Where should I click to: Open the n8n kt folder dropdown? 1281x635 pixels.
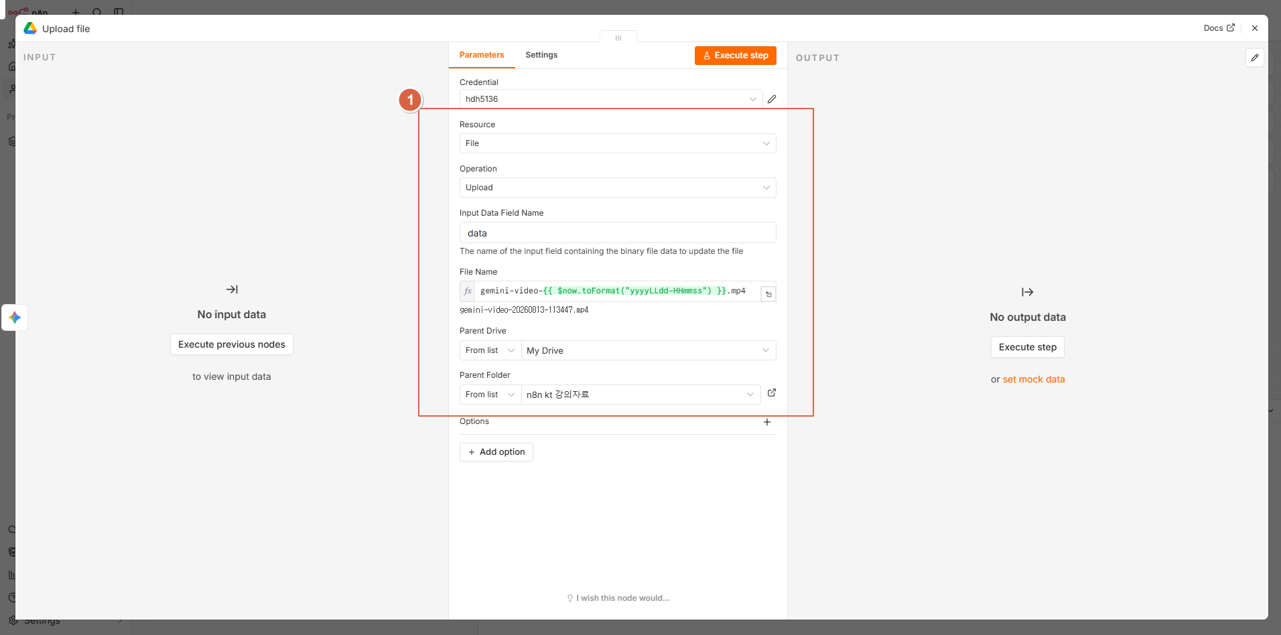640,395
